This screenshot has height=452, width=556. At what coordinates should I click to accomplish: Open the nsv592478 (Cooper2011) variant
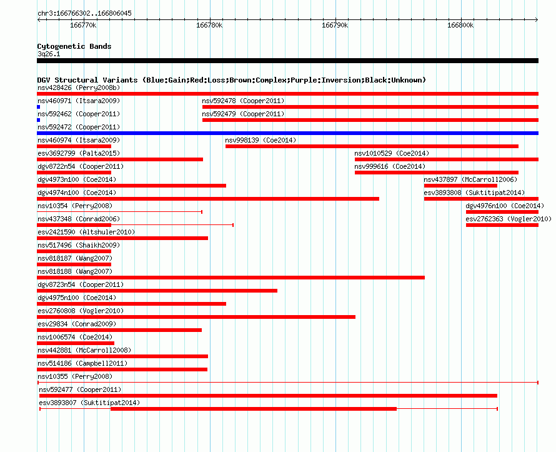point(243,101)
